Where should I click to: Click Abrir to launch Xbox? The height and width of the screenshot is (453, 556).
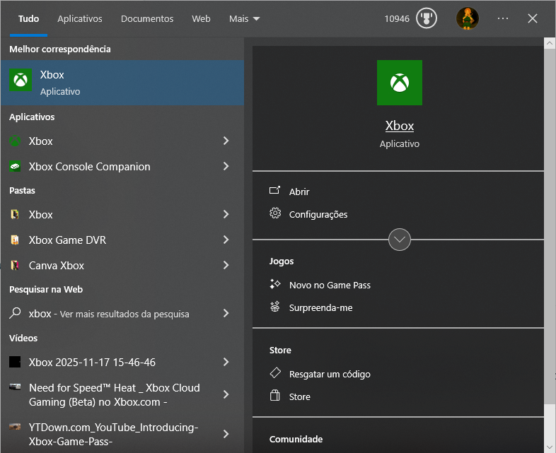click(x=299, y=192)
